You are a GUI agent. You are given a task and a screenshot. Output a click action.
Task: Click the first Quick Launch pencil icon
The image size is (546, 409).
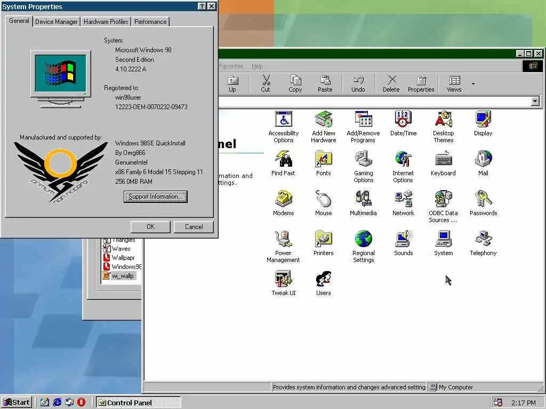45,403
